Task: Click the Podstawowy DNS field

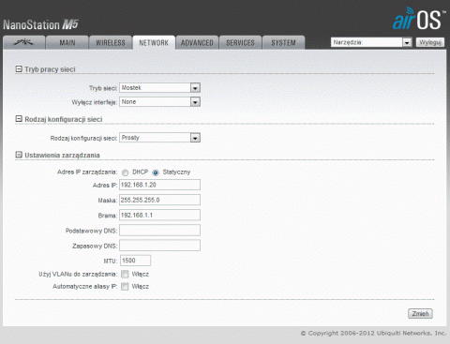Action: (159, 231)
